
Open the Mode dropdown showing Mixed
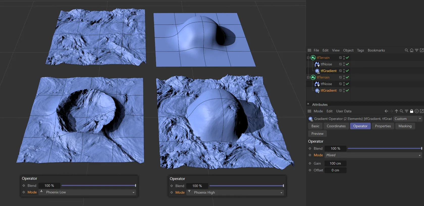click(373, 155)
